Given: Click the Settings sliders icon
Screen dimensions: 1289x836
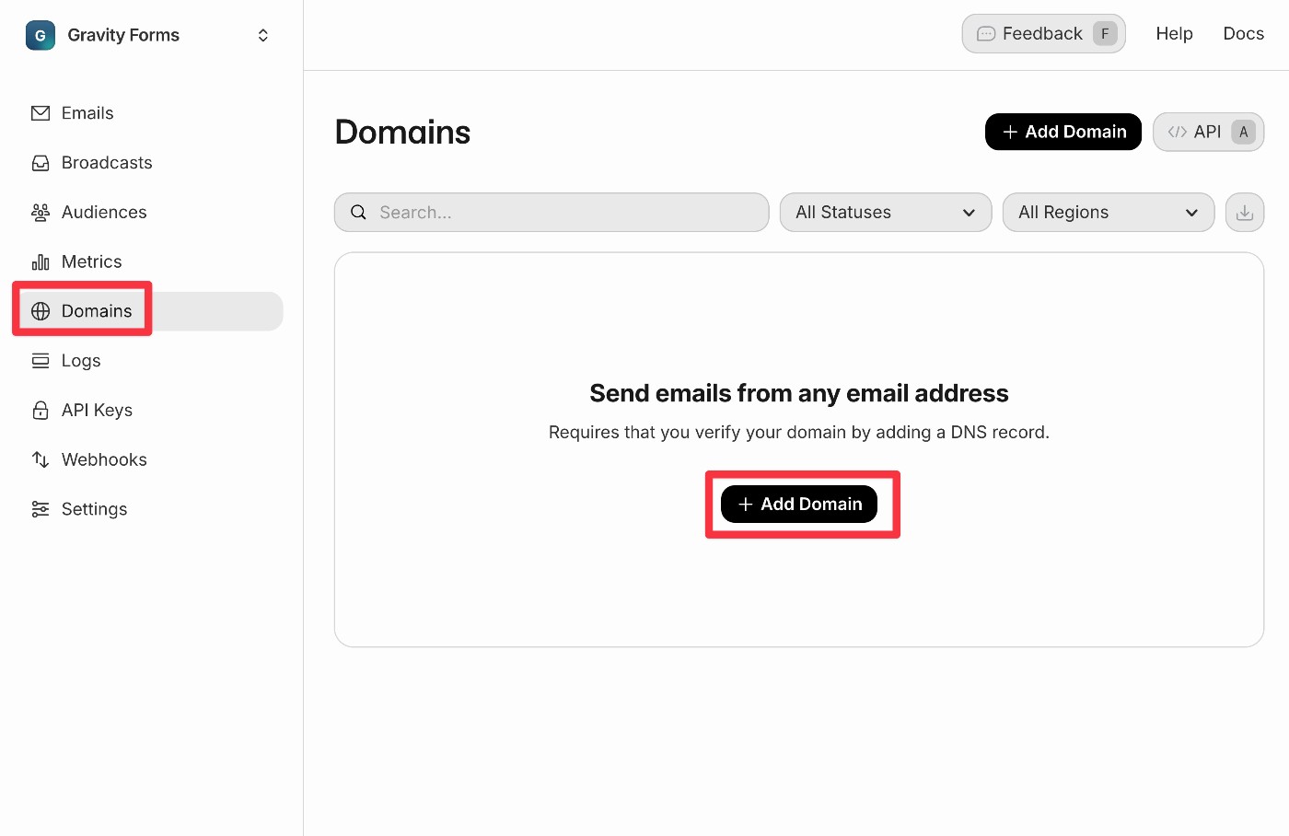Looking at the screenshot, I should (41, 509).
